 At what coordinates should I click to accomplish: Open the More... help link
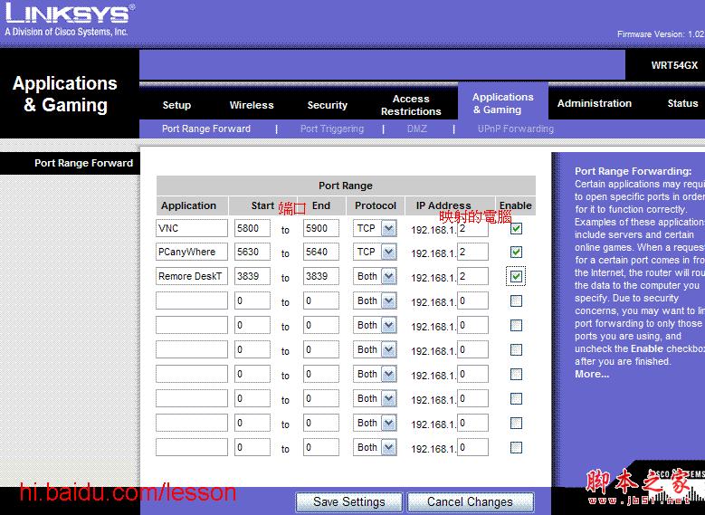tap(592, 374)
